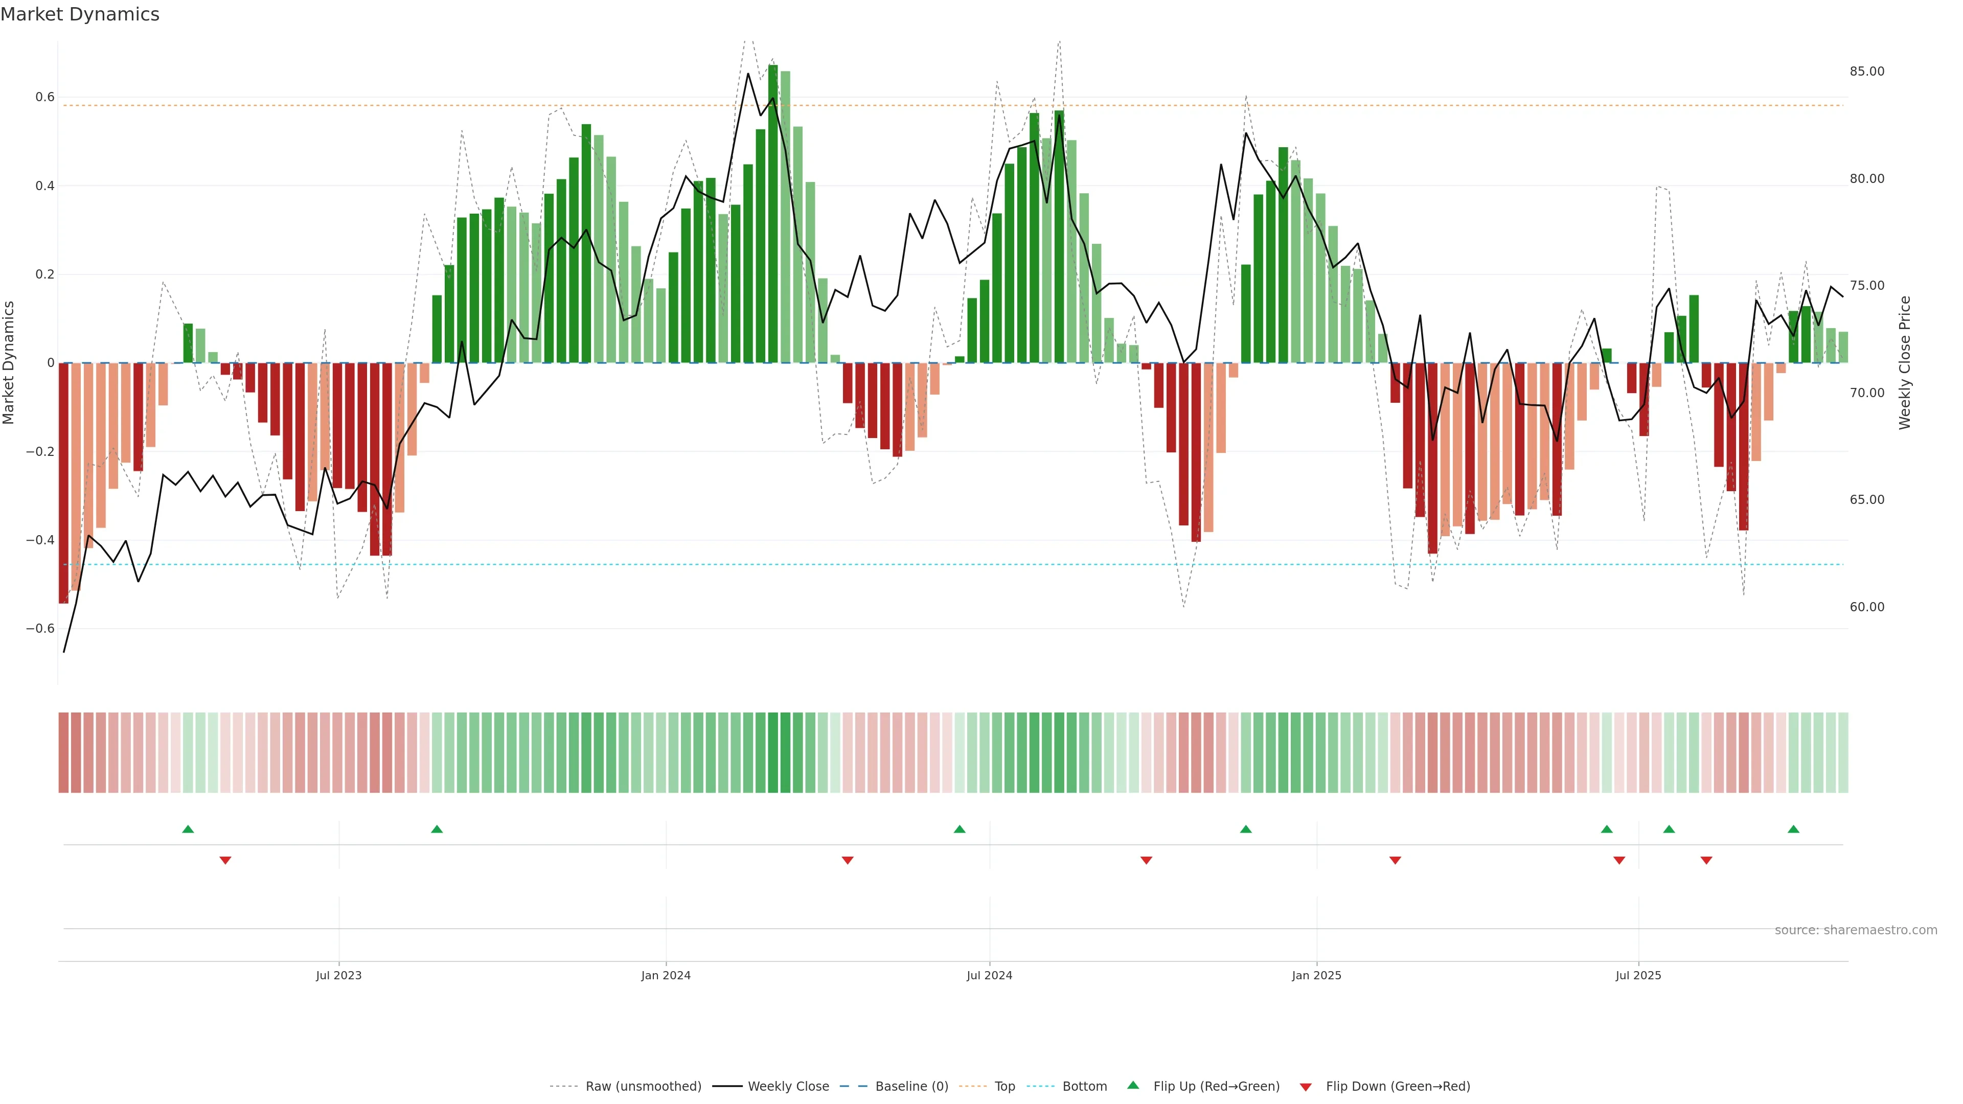The height and width of the screenshot is (1104, 1963).
Task: Click the green flip-up marker just before Jul 2024
Action: 960,829
